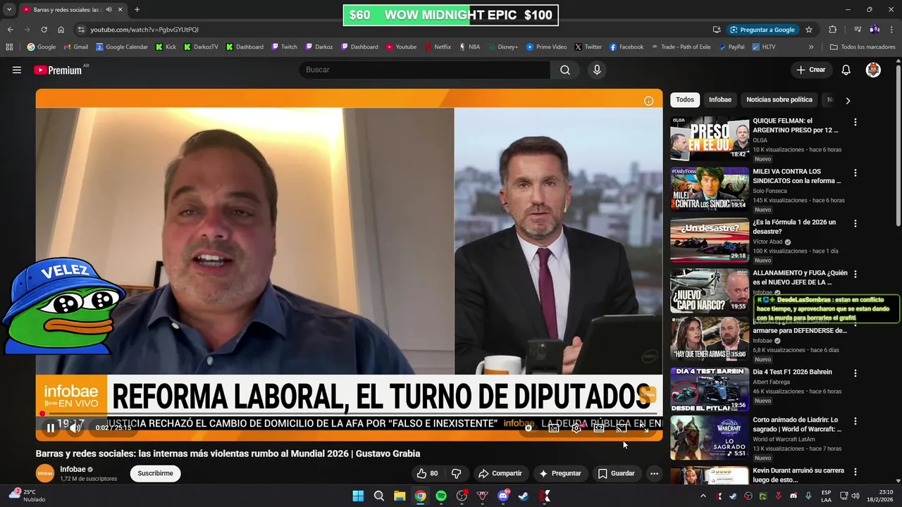The image size is (902, 507).
Task: Open the video info card icon
Action: pyautogui.click(x=648, y=101)
